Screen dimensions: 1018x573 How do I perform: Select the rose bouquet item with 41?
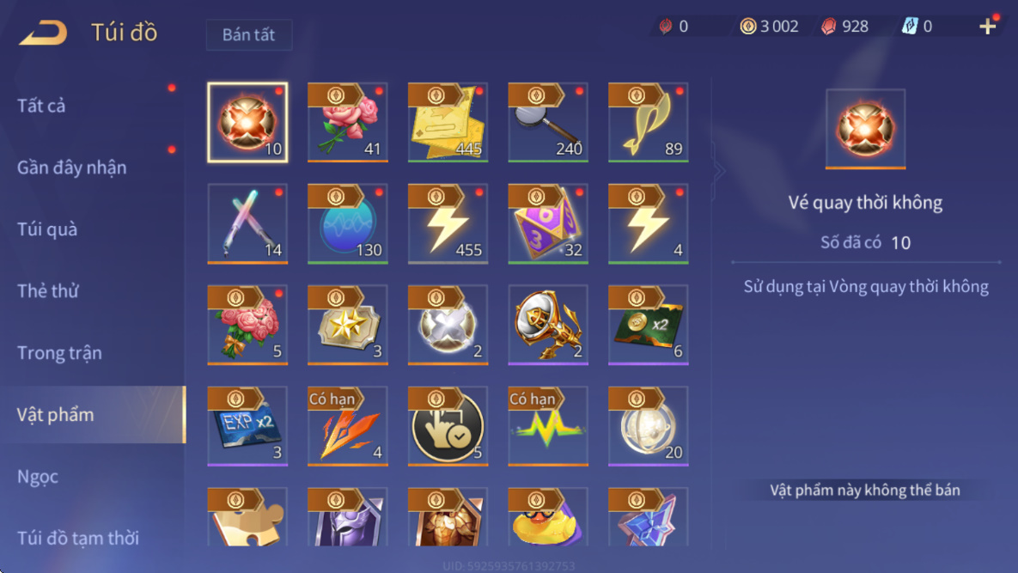(x=347, y=122)
